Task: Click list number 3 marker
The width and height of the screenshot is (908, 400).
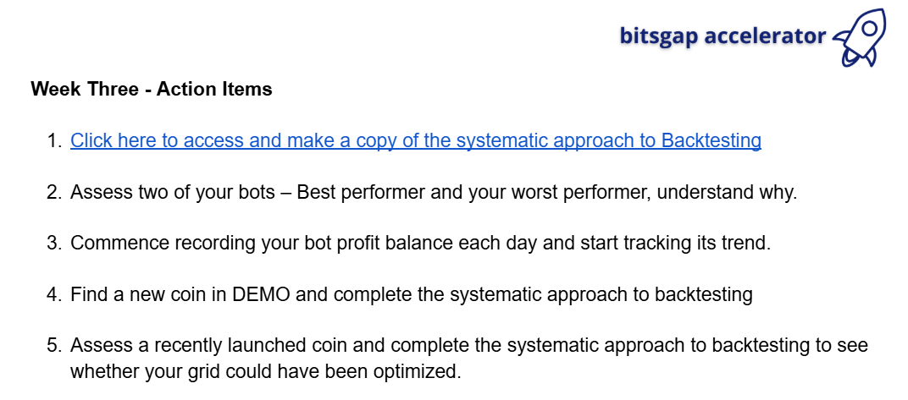Action: (54, 244)
